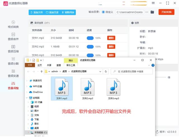The height and width of the screenshot is (137, 179).
Task: Click the search box in Explorer window
Action: 132,72
